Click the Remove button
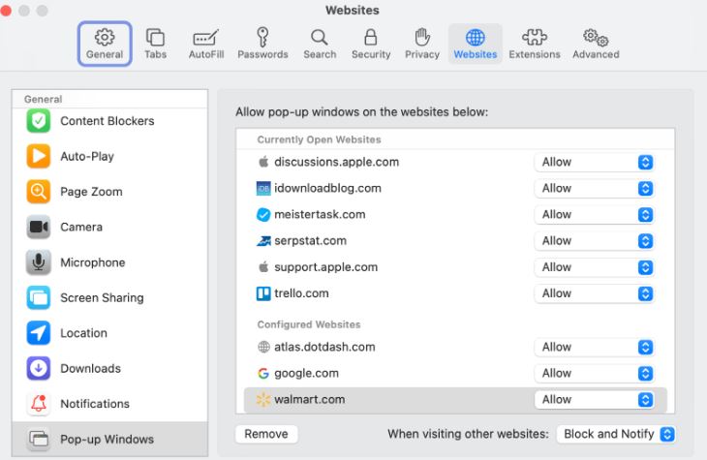Screen dimensions: 707x460 (266, 434)
